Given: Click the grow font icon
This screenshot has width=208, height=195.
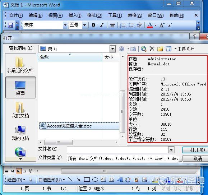Looking at the screenshot, I should 162,25.
